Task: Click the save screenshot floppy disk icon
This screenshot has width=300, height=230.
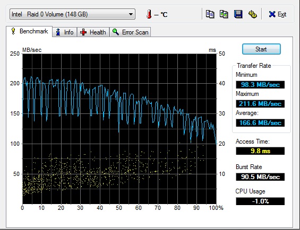Action: coord(238,14)
